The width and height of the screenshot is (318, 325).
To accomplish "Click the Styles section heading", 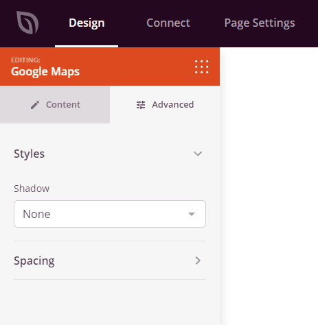I will 29,154.
